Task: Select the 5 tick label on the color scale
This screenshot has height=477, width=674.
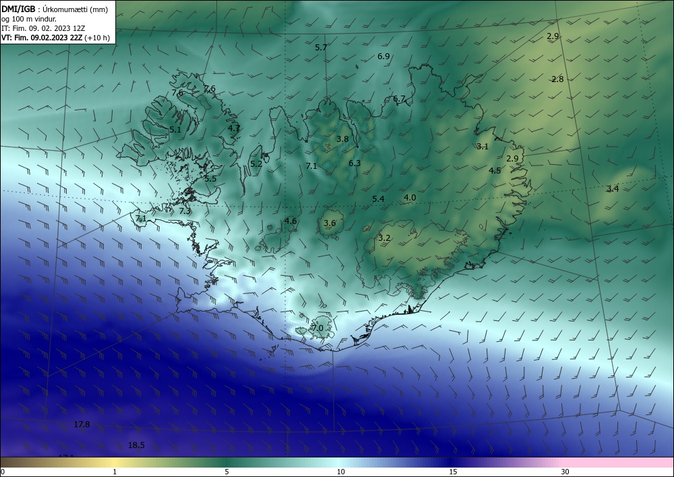Action: click(226, 472)
